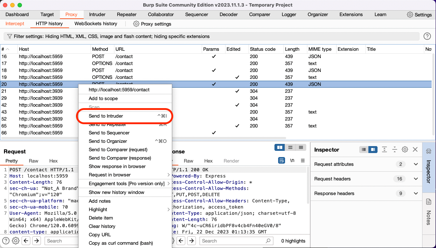Open Burp Suite Settings via gear icon
436x248 pixels.
point(410,15)
